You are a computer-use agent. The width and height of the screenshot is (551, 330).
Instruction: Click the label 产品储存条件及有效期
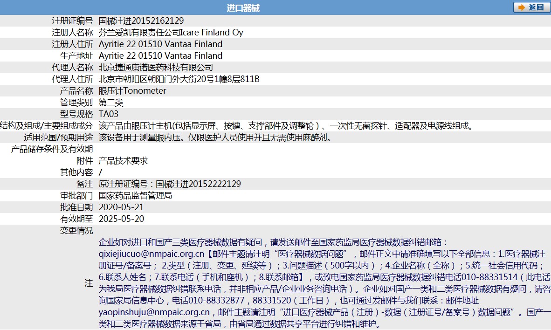[52, 149]
